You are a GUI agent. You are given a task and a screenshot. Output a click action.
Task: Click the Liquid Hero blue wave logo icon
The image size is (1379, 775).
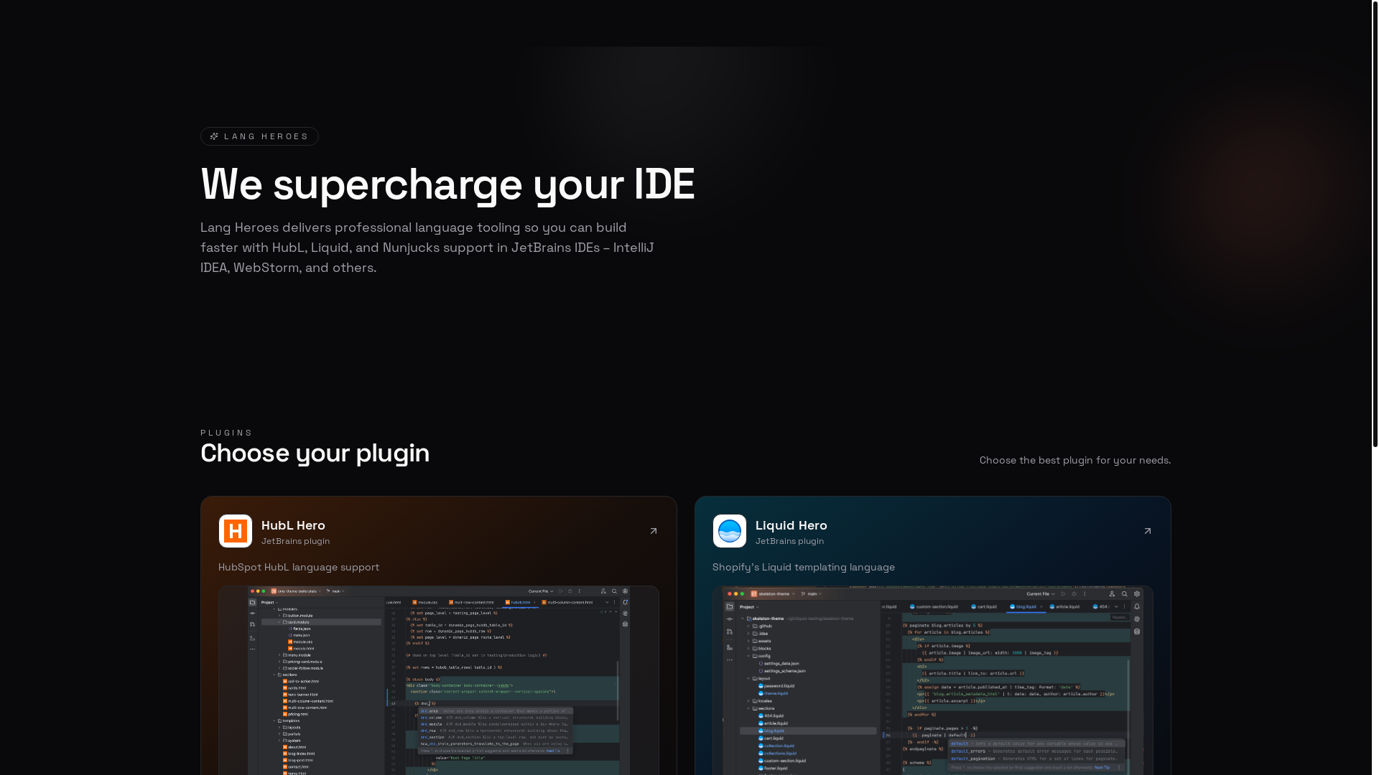[x=730, y=531]
